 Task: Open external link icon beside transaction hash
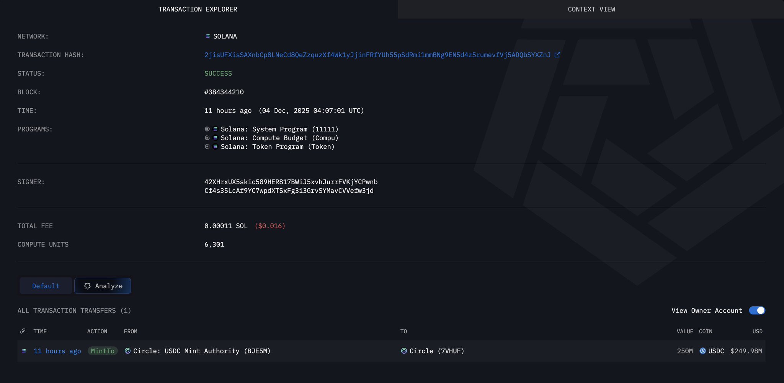tap(557, 55)
